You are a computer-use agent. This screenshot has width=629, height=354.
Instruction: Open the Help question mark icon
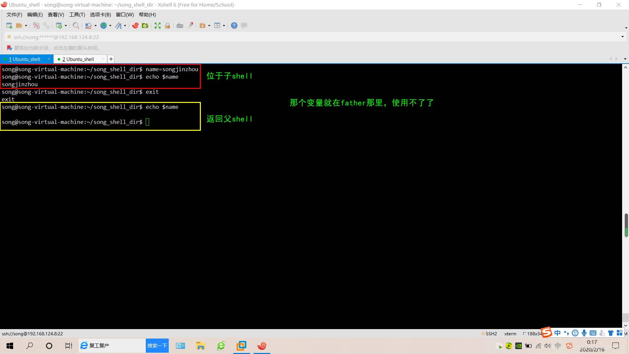pyautogui.click(x=234, y=26)
